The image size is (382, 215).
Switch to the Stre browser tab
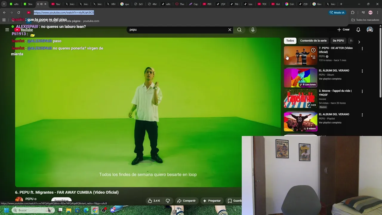28,4
